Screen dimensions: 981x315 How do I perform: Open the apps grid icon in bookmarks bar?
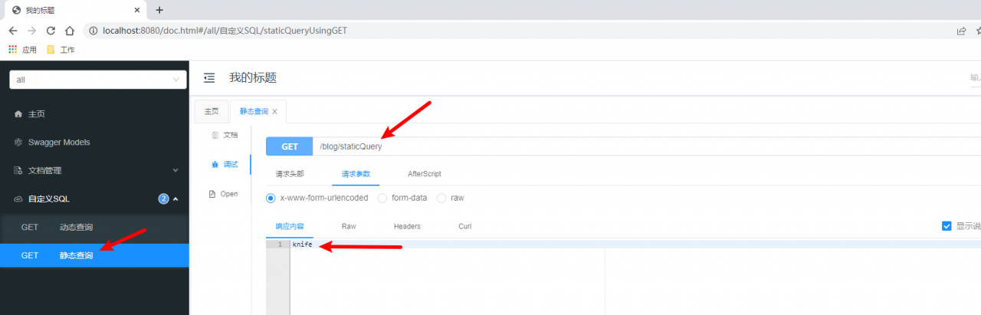click(13, 49)
